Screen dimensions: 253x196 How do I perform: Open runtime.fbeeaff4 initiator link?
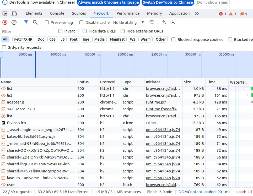[x=163, y=109]
